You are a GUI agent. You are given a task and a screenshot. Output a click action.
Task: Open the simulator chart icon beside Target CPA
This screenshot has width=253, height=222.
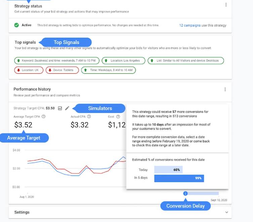pyautogui.click(x=60, y=108)
